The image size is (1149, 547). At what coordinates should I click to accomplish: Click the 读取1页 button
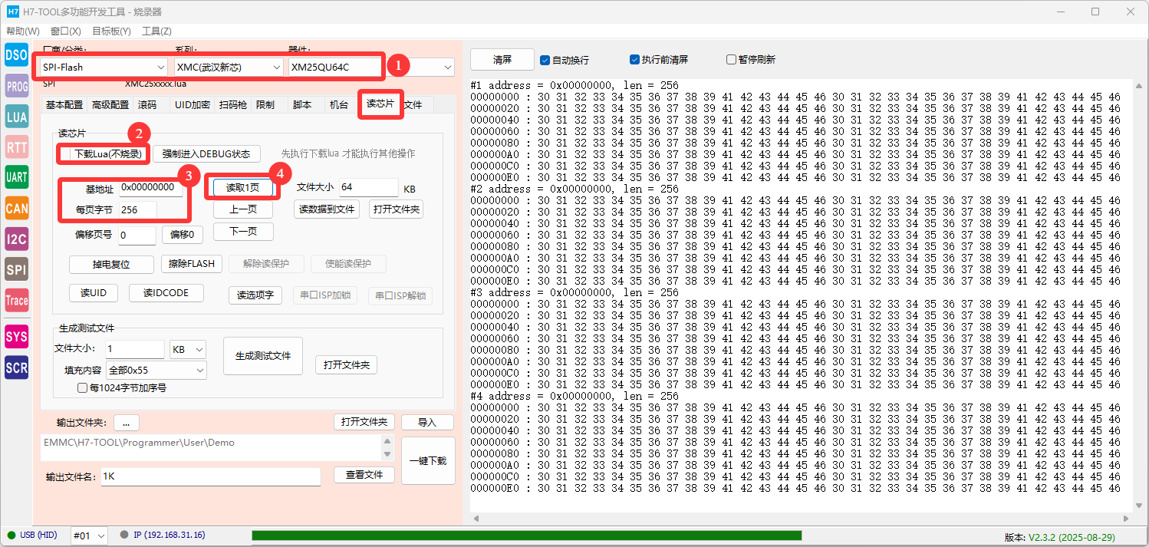pyautogui.click(x=242, y=188)
